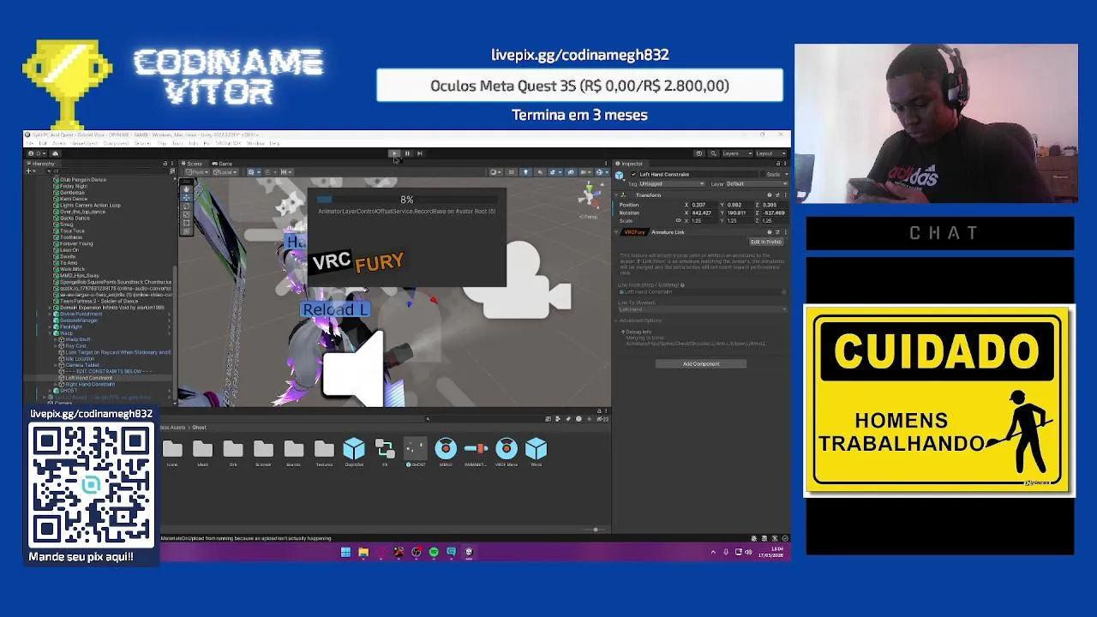Switch to the Game tab

click(222, 164)
